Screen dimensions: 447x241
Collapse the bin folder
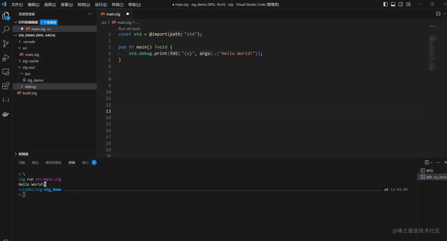22,74
